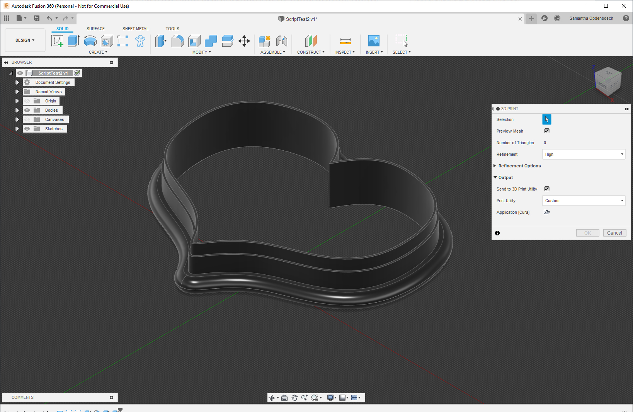Click the Fillet tool in Modify
The width and height of the screenshot is (633, 412).
[x=177, y=41]
